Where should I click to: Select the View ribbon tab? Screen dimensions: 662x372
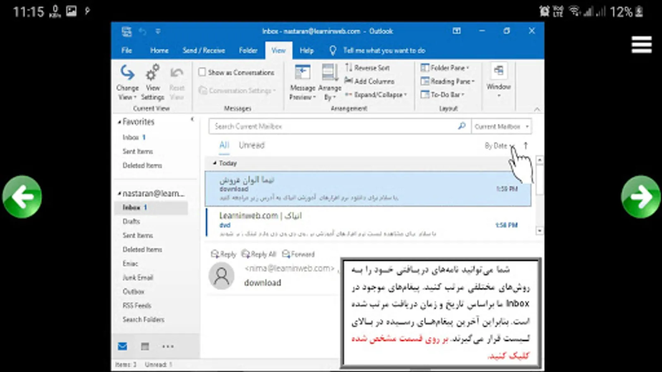click(278, 50)
